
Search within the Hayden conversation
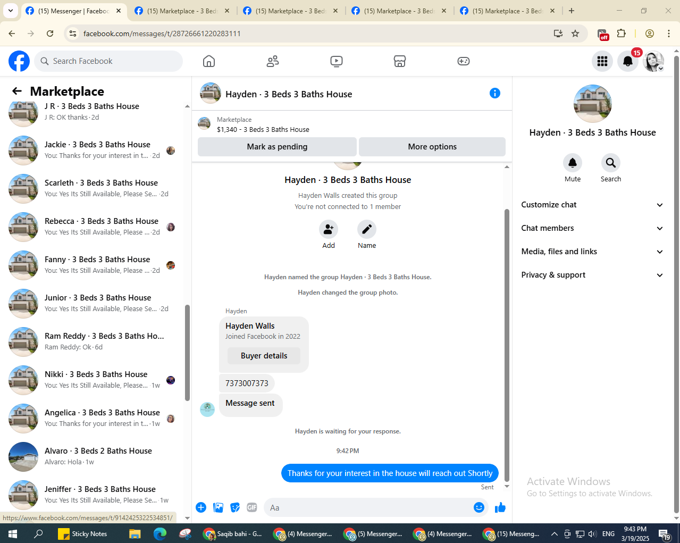tap(611, 163)
